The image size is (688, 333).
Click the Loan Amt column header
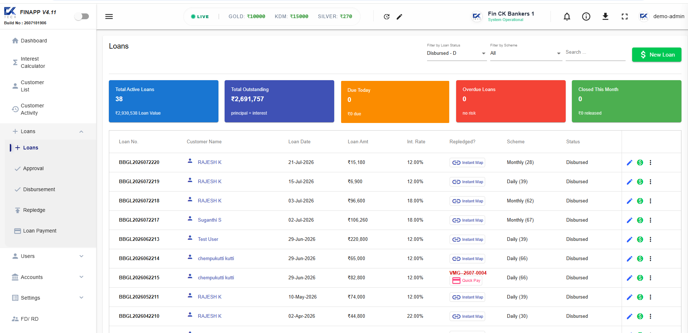[x=358, y=142]
